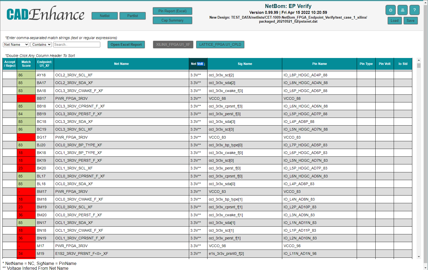The image size is (428, 270).
Task: Click match score 85 for BL18
Action: pos(26,184)
